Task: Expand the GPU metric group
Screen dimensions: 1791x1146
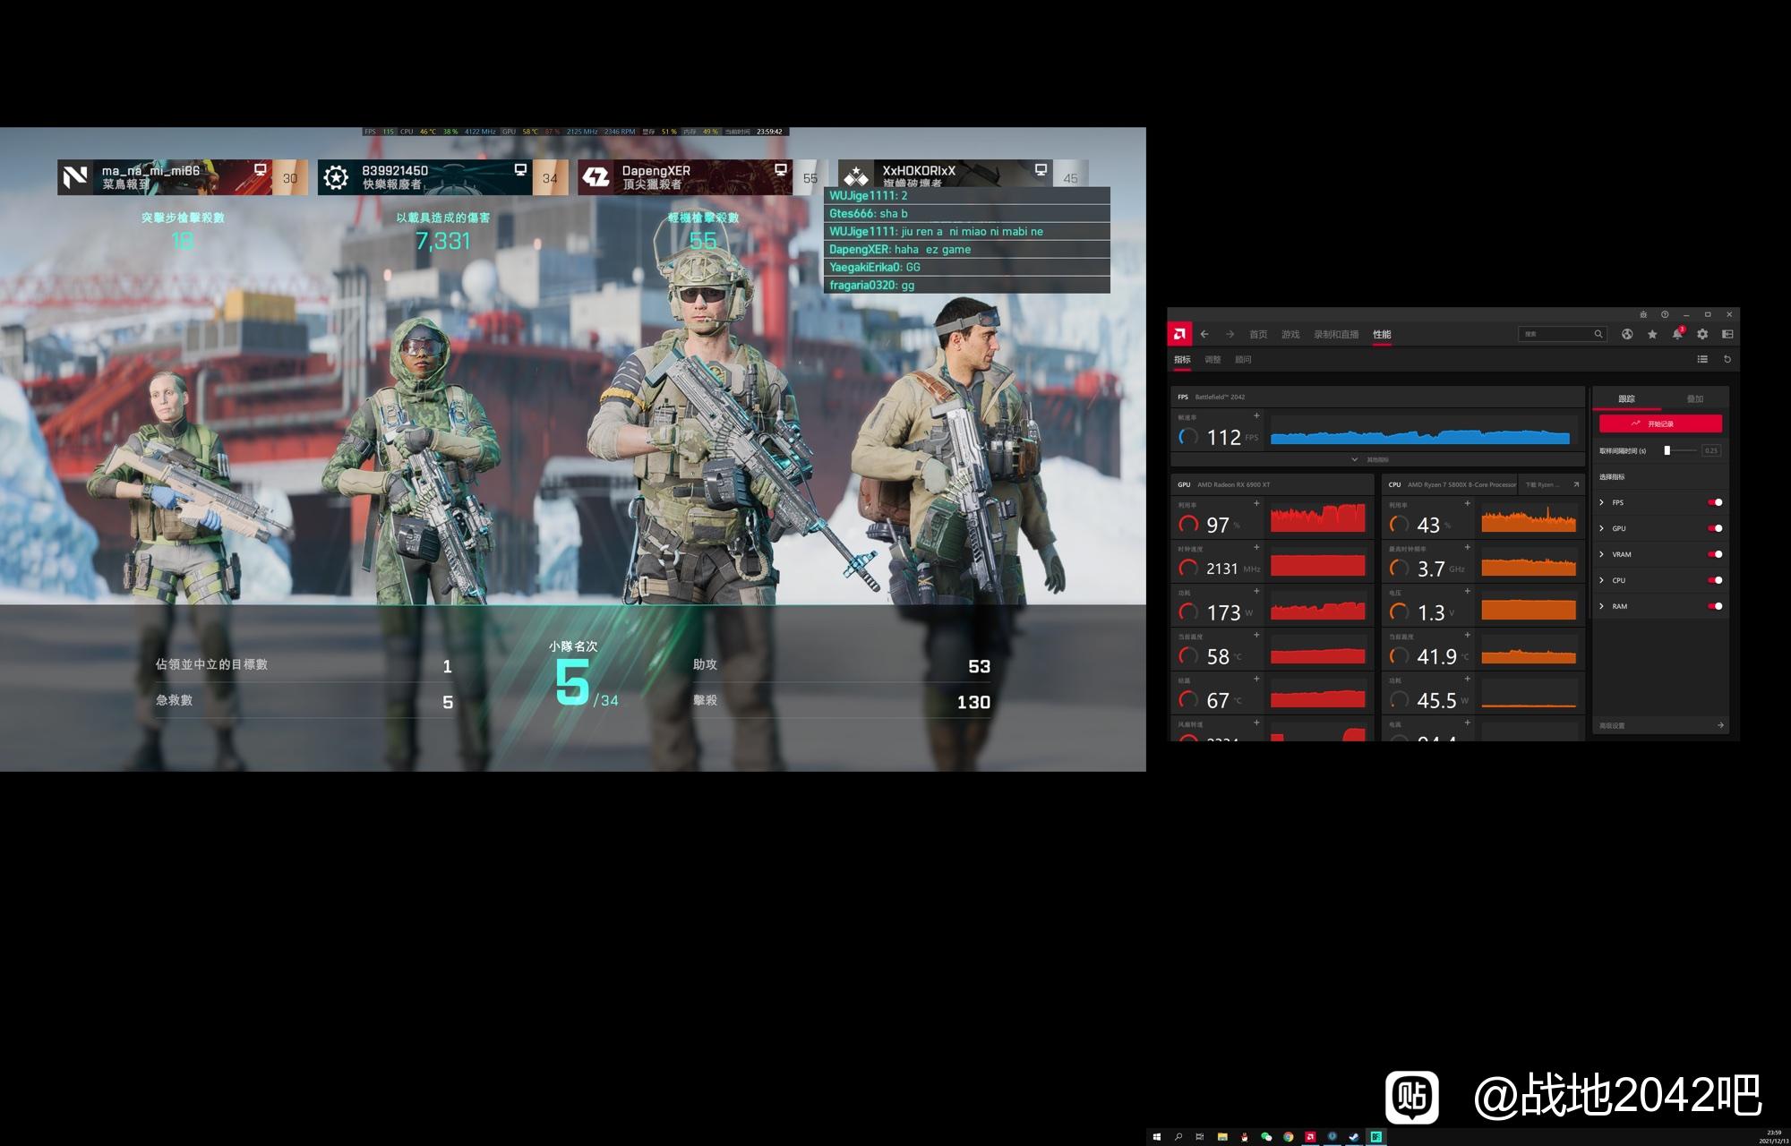Action: click(x=1602, y=528)
